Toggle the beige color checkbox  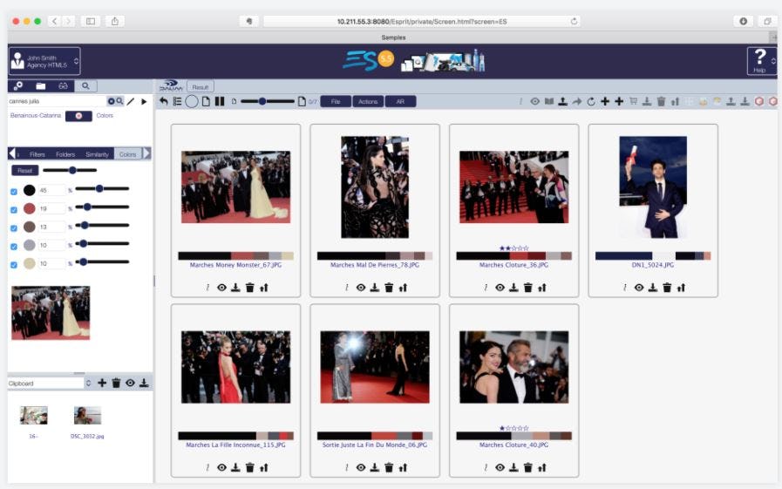[x=14, y=265]
